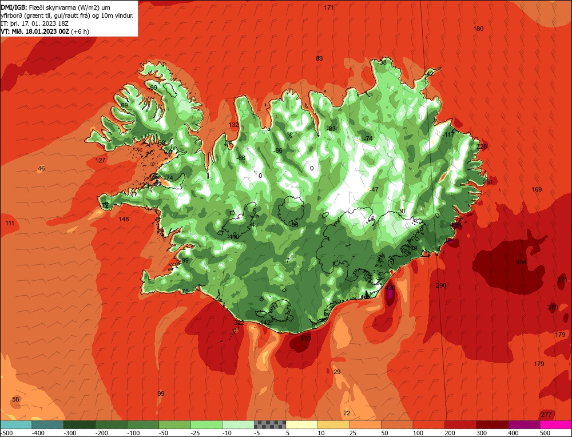Select the value 228 off the east coast
The width and height of the screenshot is (572, 437).
(482, 146)
